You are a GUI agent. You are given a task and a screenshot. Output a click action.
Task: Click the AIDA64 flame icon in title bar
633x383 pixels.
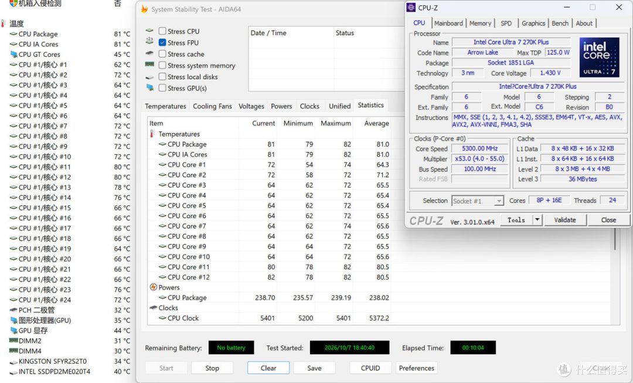click(x=144, y=9)
